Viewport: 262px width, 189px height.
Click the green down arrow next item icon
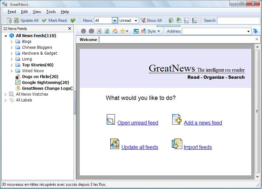179,20
